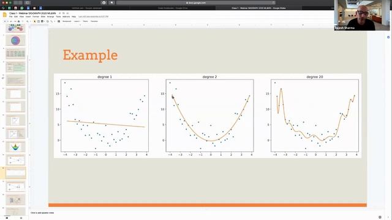Open the Add-ons menu
This screenshot has height=220, width=392.
coord(66,16)
